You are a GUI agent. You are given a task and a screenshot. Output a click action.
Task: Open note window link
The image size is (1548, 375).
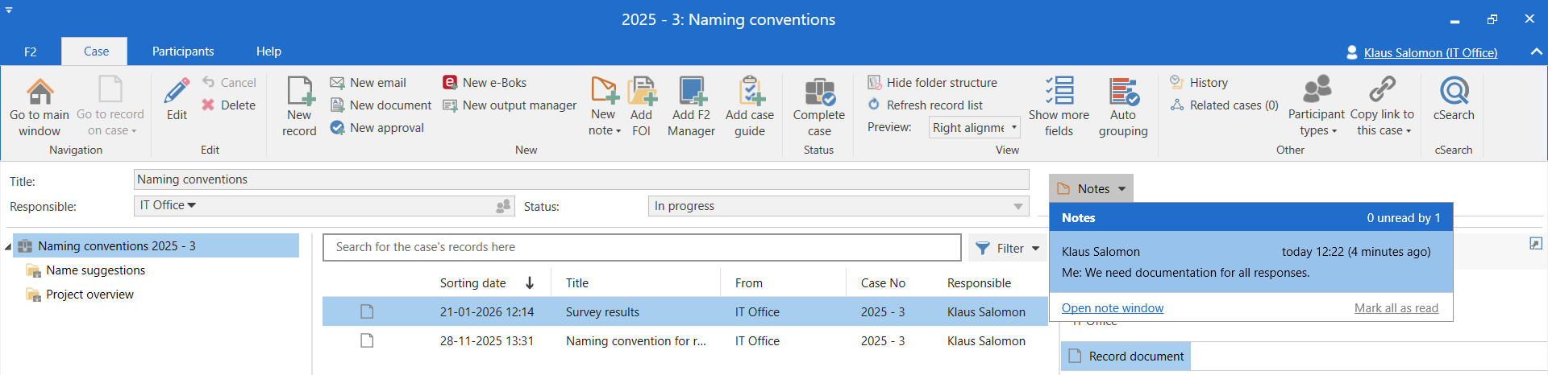click(1112, 308)
